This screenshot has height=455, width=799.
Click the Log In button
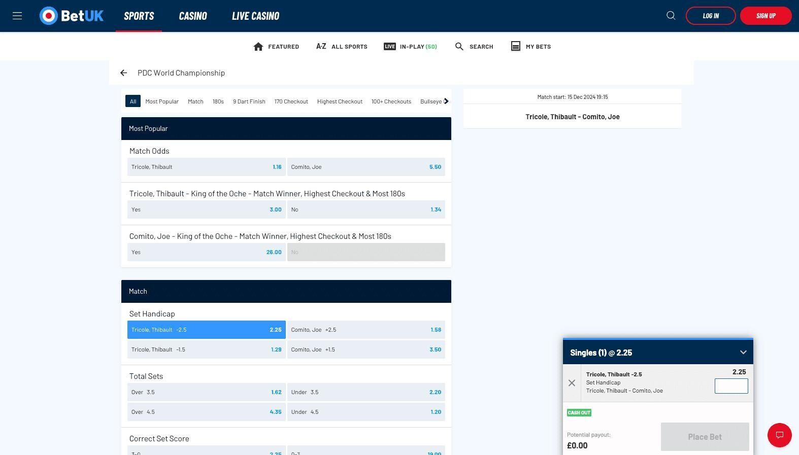tap(711, 16)
